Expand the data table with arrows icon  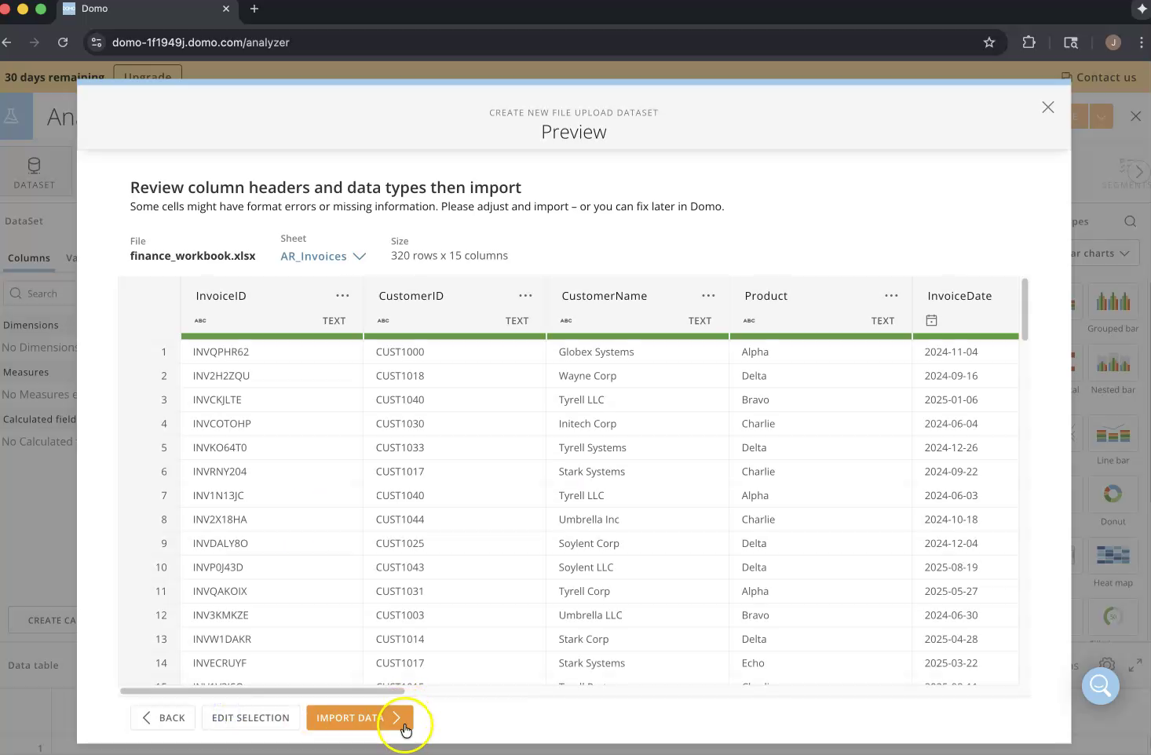point(1135,666)
